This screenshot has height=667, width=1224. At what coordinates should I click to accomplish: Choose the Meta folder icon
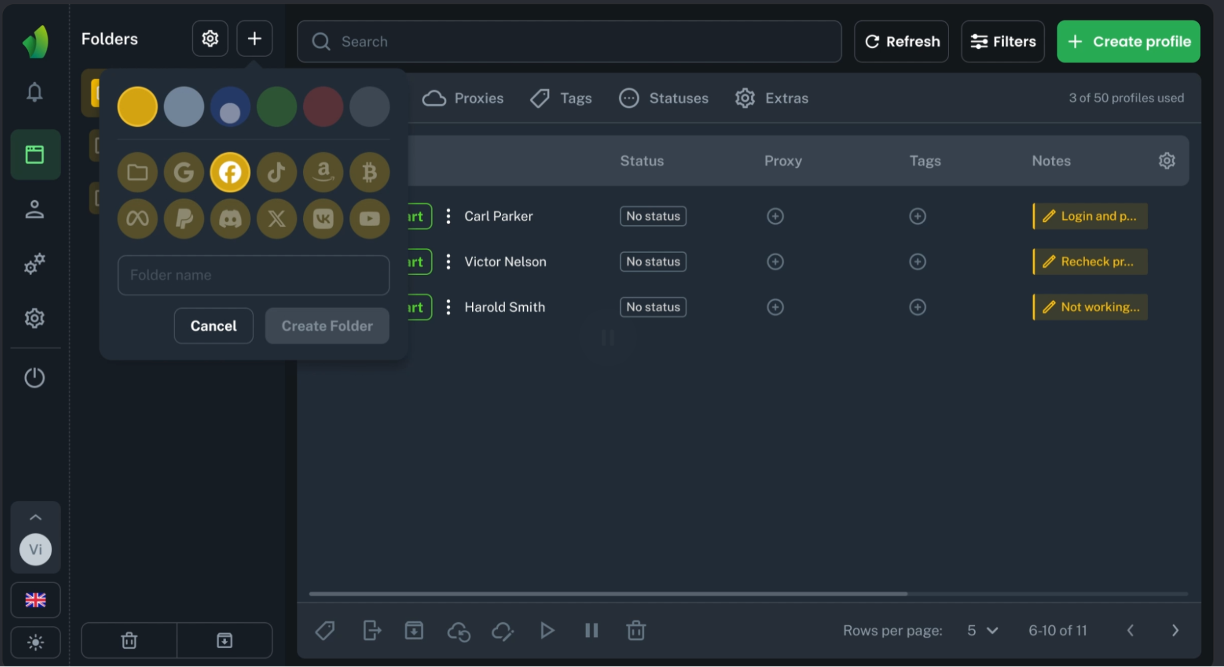click(x=137, y=219)
